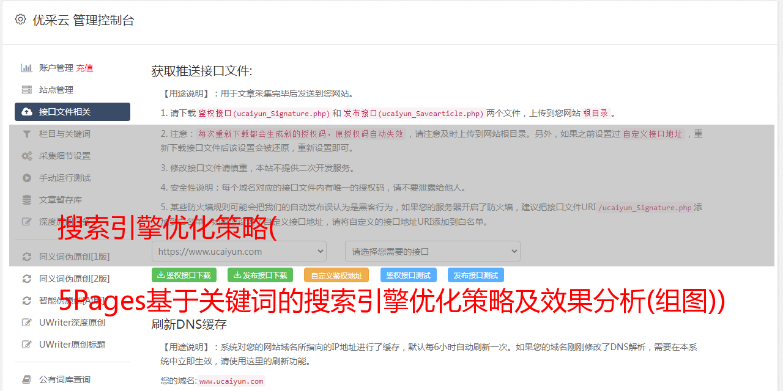Click the 优采云 管理控制台 header title
This screenshot has height=391, width=783.
pos(83,20)
